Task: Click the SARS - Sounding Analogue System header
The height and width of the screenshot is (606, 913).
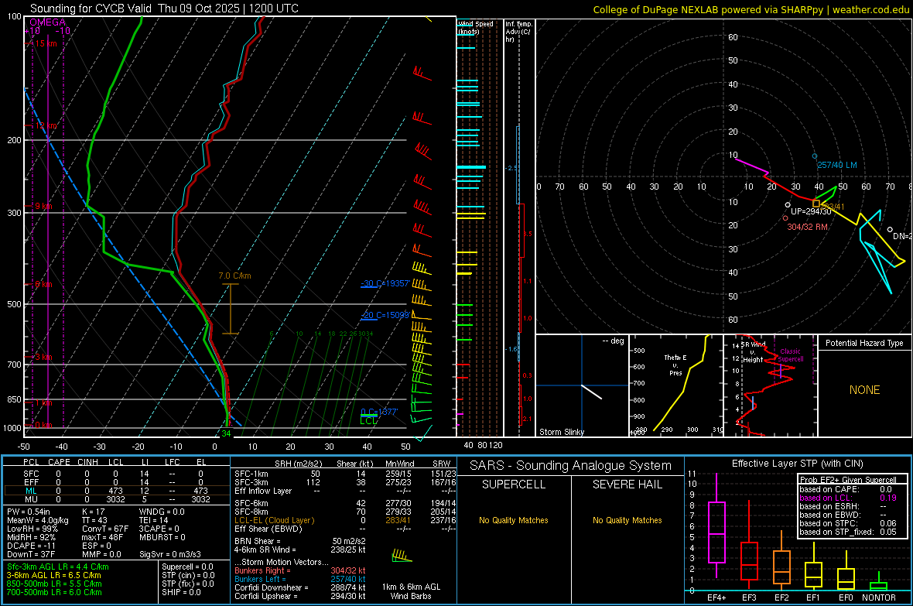Action: point(571,466)
